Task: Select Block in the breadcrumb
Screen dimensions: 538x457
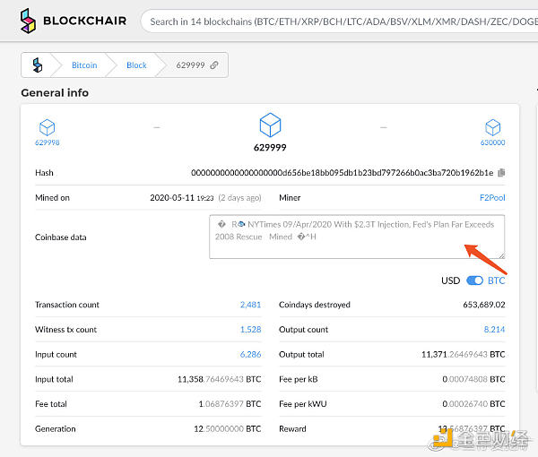Action: point(136,65)
